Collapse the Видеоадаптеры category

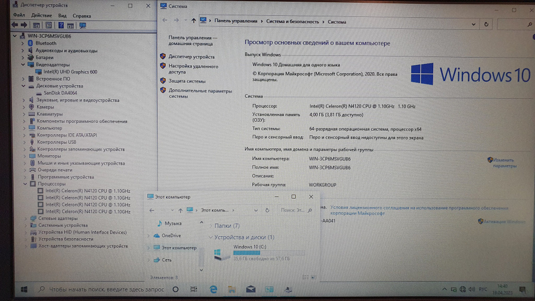point(23,65)
